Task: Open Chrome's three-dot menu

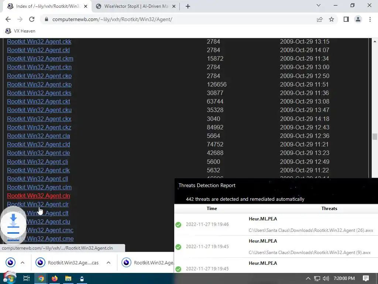Action: click(370, 19)
